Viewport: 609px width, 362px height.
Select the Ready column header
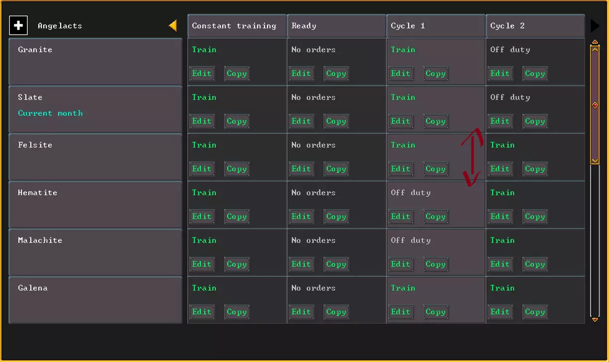[x=337, y=26]
